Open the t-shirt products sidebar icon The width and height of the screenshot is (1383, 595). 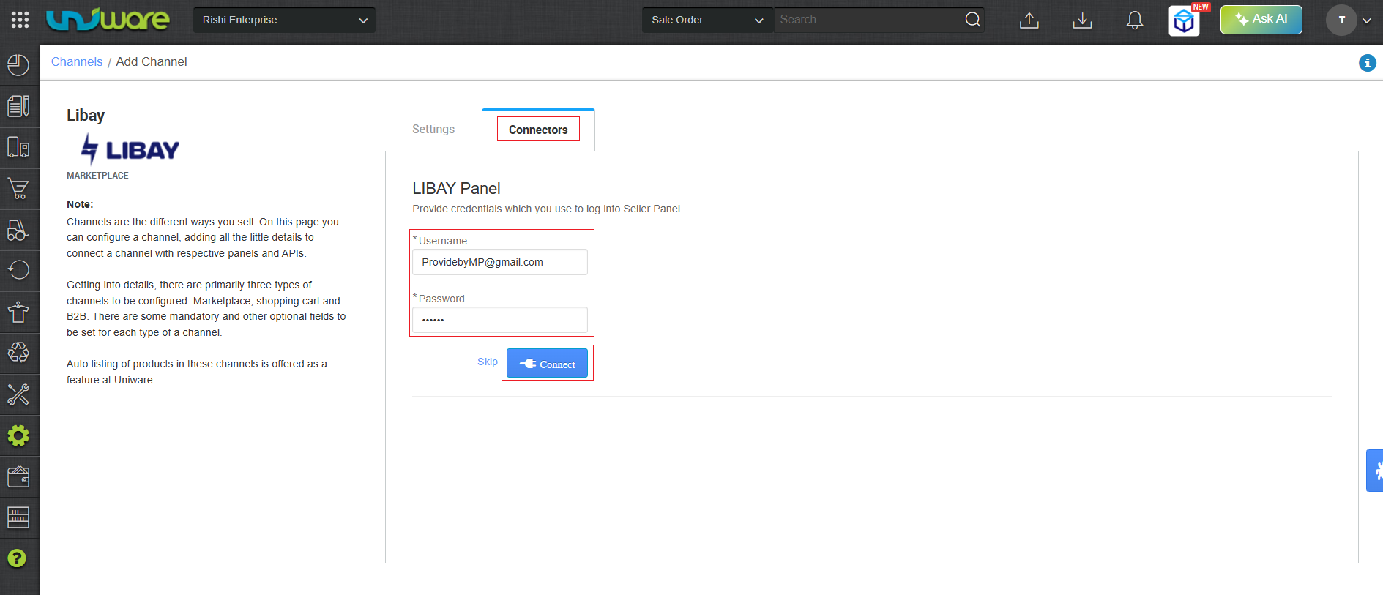click(18, 313)
